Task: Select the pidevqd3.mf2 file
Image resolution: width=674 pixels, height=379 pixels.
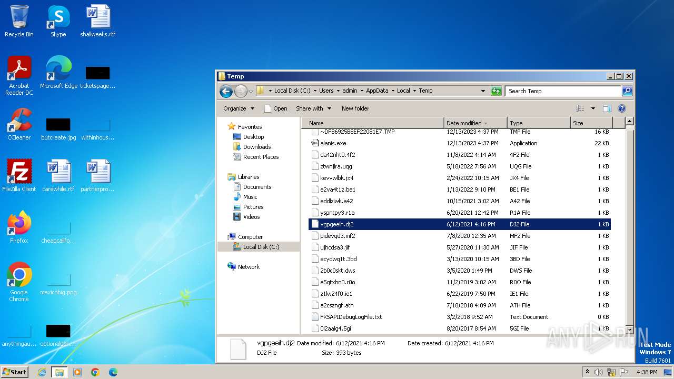Action: [x=460, y=236]
